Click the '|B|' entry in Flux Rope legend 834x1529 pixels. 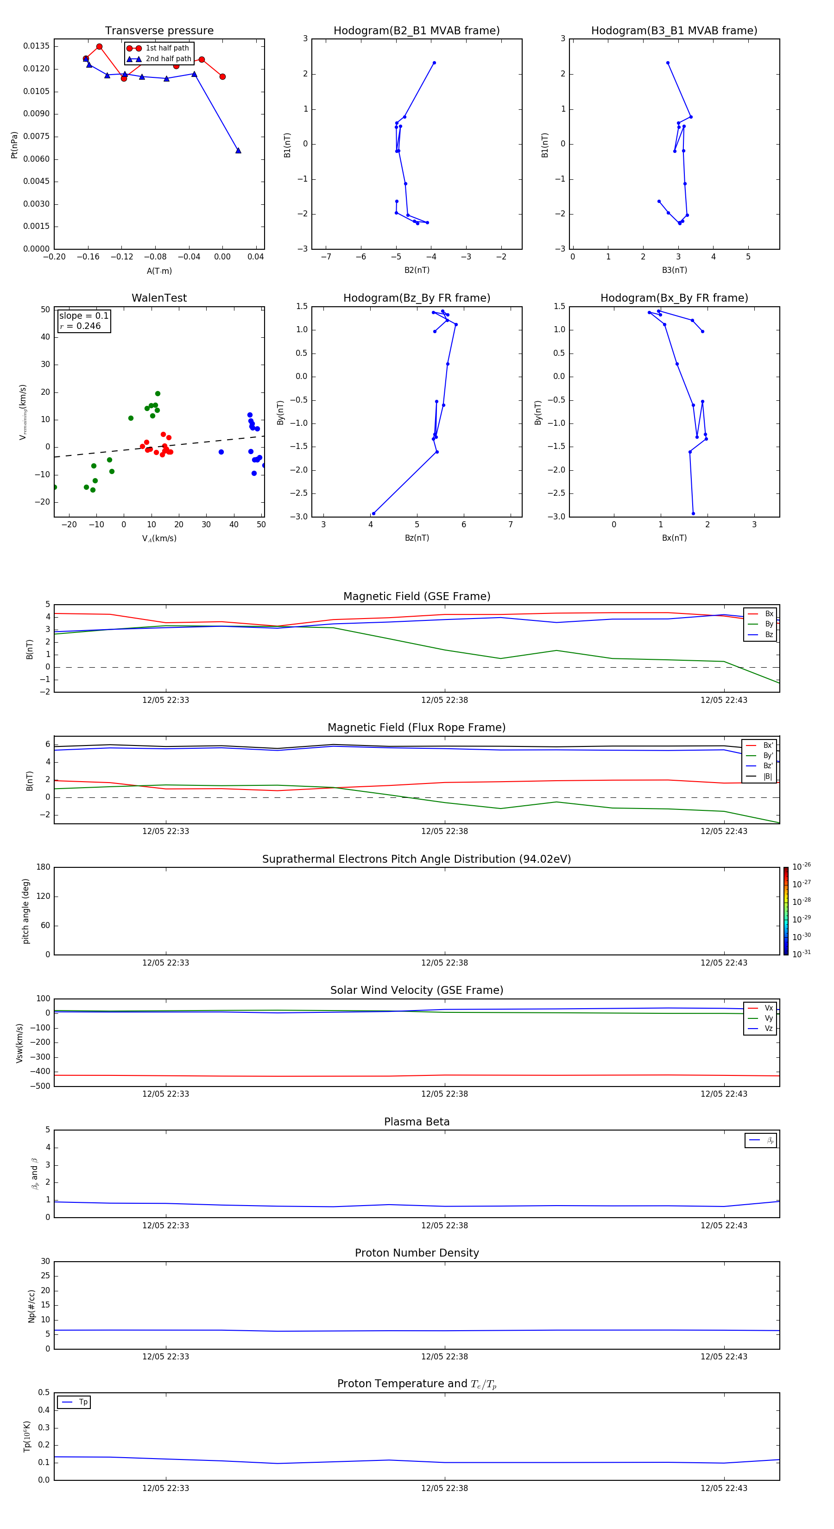click(x=760, y=777)
